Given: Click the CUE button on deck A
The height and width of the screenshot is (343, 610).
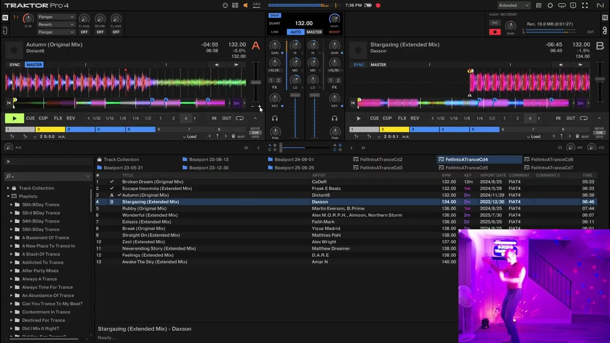Looking at the screenshot, I should (x=30, y=118).
